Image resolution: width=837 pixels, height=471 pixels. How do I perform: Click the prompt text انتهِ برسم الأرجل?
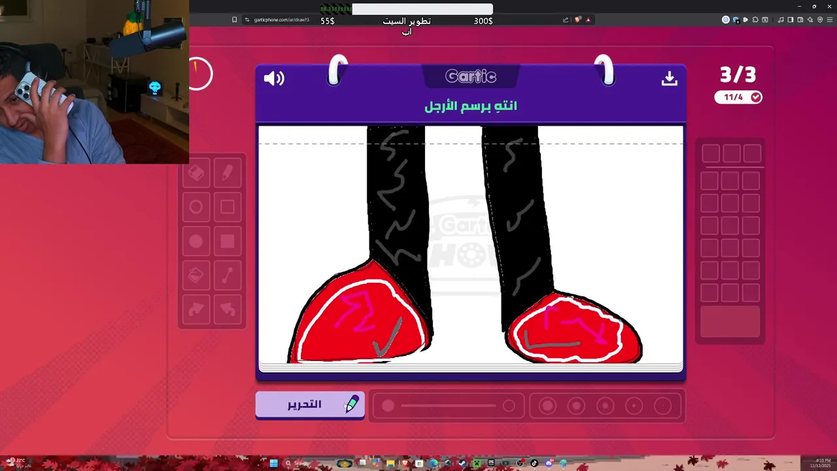coord(471,106)
